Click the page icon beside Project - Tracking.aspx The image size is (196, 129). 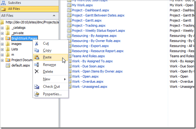[69, 25]
